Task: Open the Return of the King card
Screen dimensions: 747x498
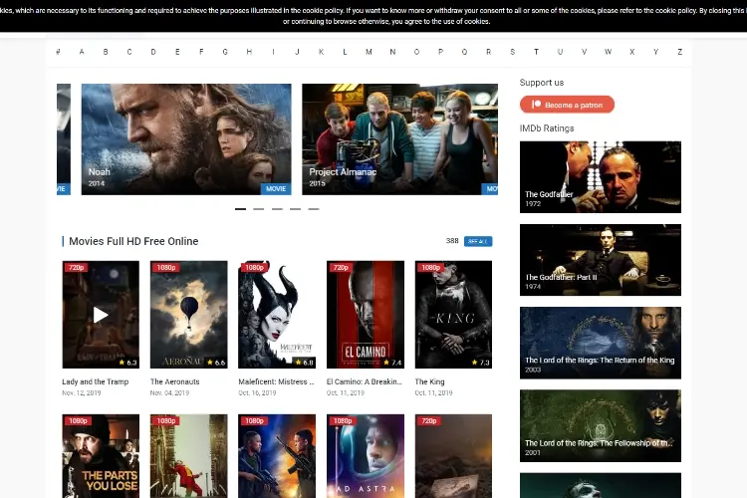Action: pyautogui.click(x=601, y=343)
